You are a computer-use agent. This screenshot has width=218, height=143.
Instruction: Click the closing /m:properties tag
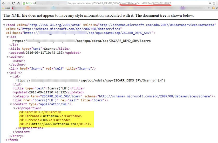point(30,128)
